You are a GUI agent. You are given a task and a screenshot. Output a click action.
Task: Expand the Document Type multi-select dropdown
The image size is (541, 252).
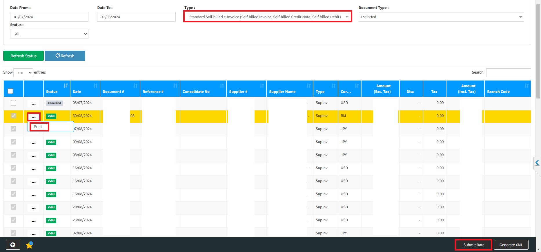point(441,17)
